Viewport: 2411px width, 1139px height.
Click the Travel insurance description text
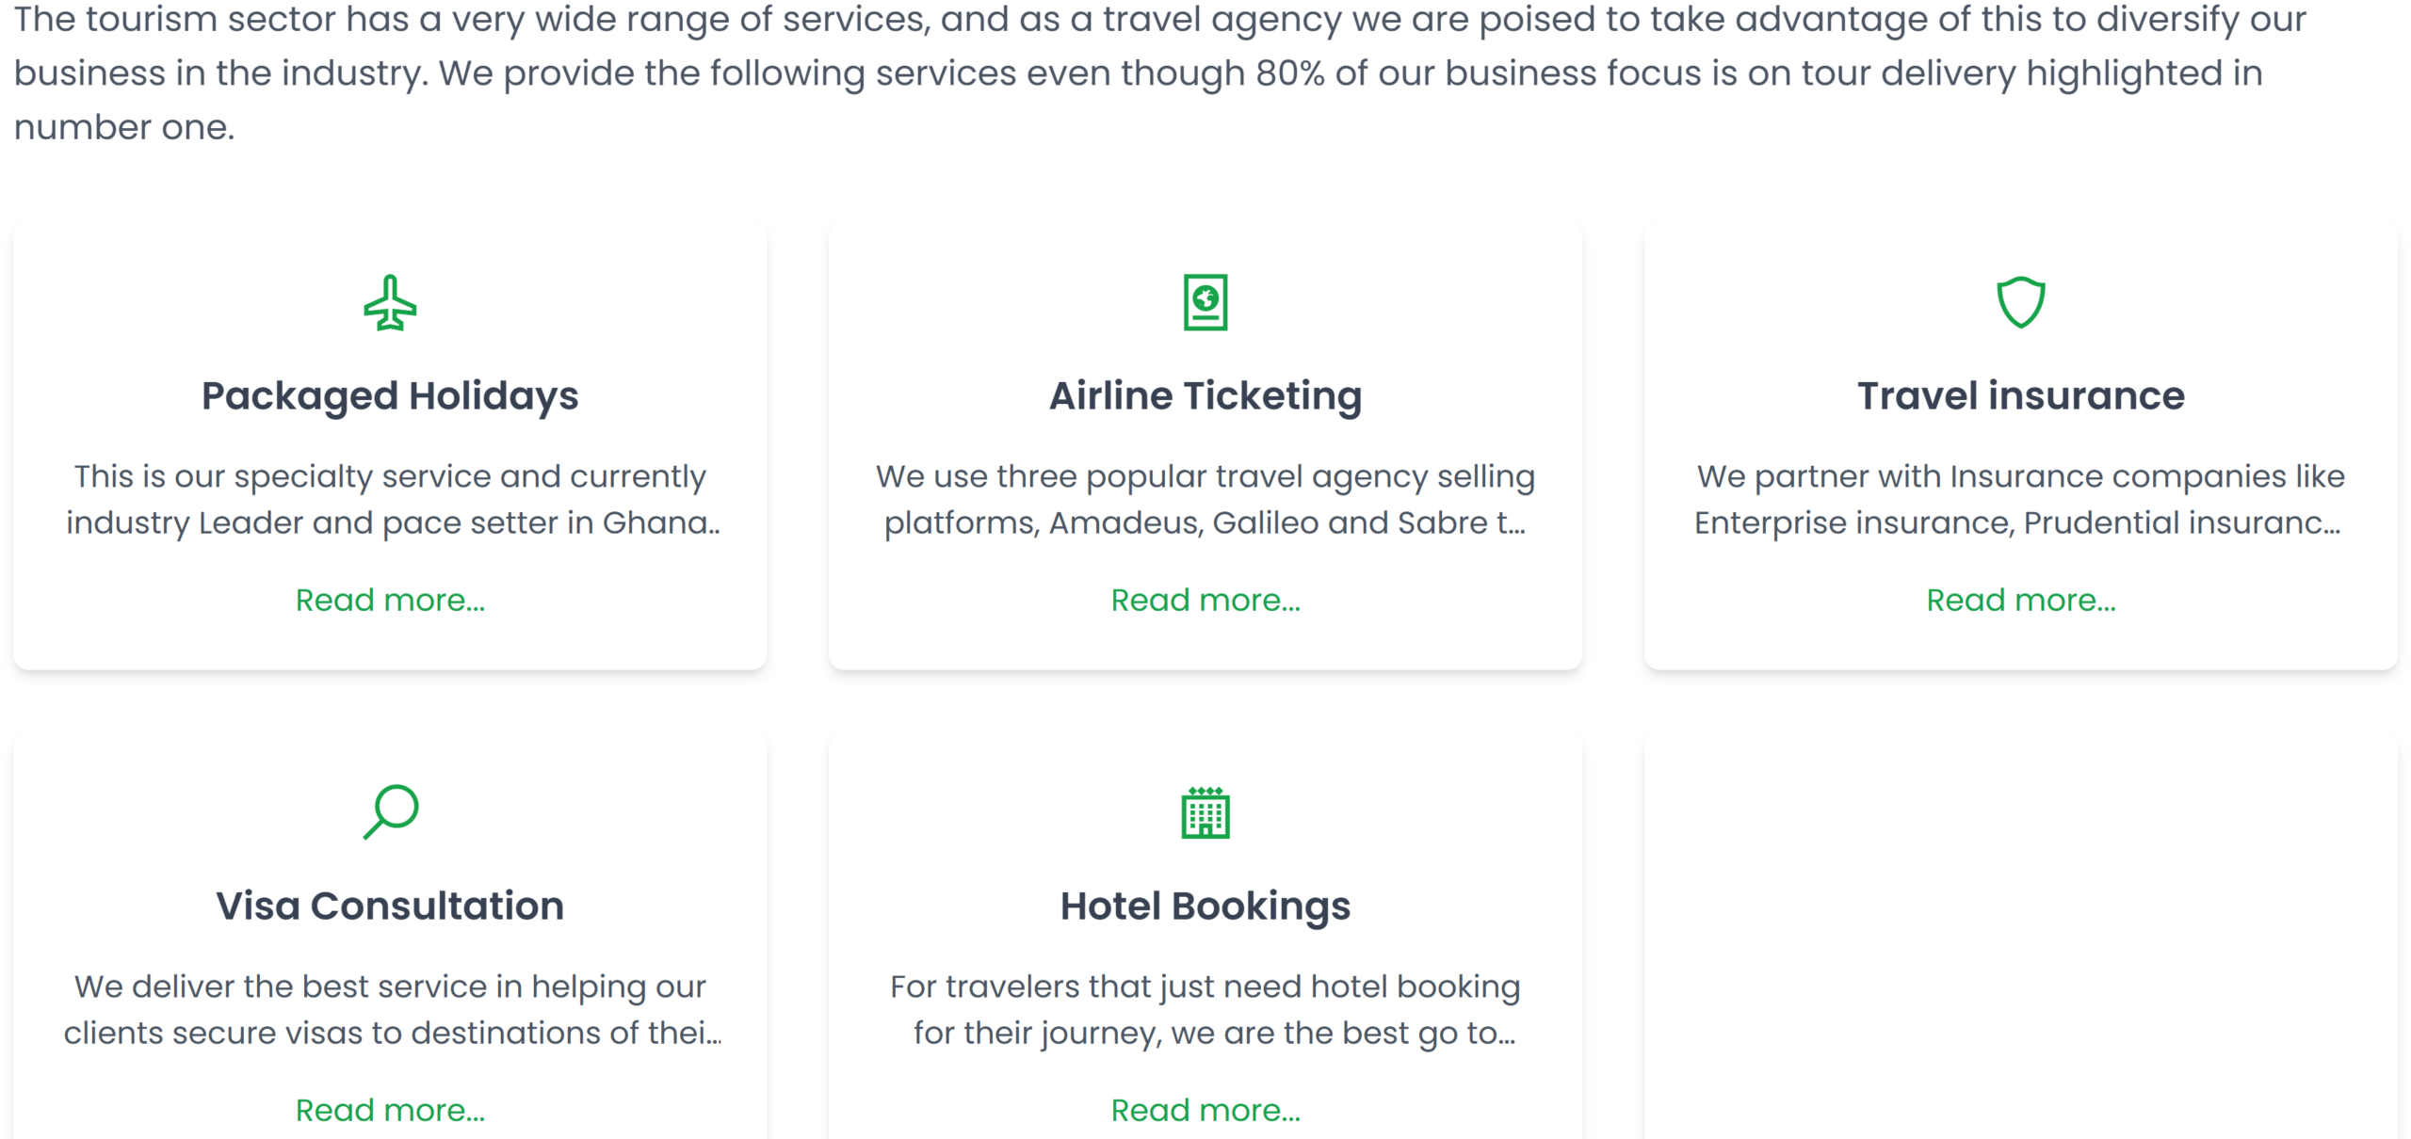coord(2020,500)
